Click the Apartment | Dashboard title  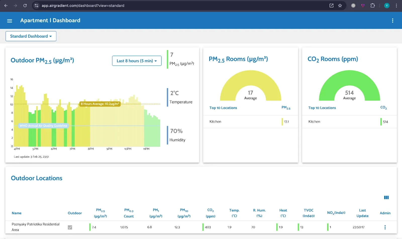point(50,20)
